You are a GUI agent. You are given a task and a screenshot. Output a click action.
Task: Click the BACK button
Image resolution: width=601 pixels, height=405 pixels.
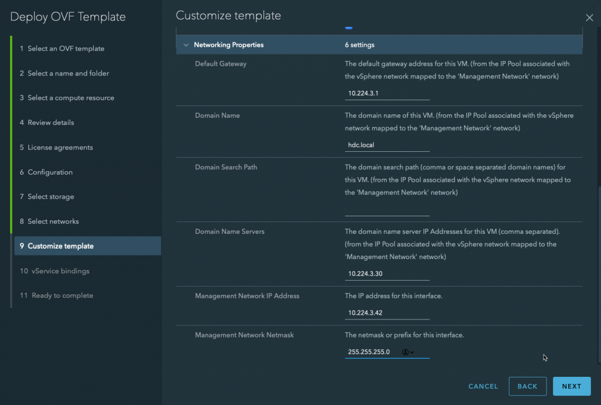click(x=528, y=386)
